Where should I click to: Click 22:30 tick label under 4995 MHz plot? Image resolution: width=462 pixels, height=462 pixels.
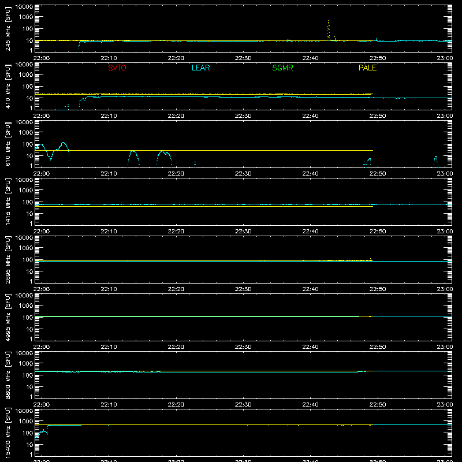243,347
